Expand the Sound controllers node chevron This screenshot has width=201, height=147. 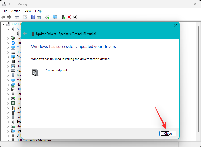(x=8, y=122)
